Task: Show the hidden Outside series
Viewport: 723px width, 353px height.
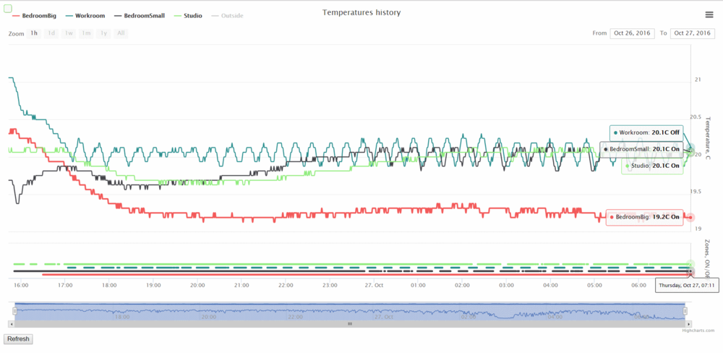Action: click(227, 16)
